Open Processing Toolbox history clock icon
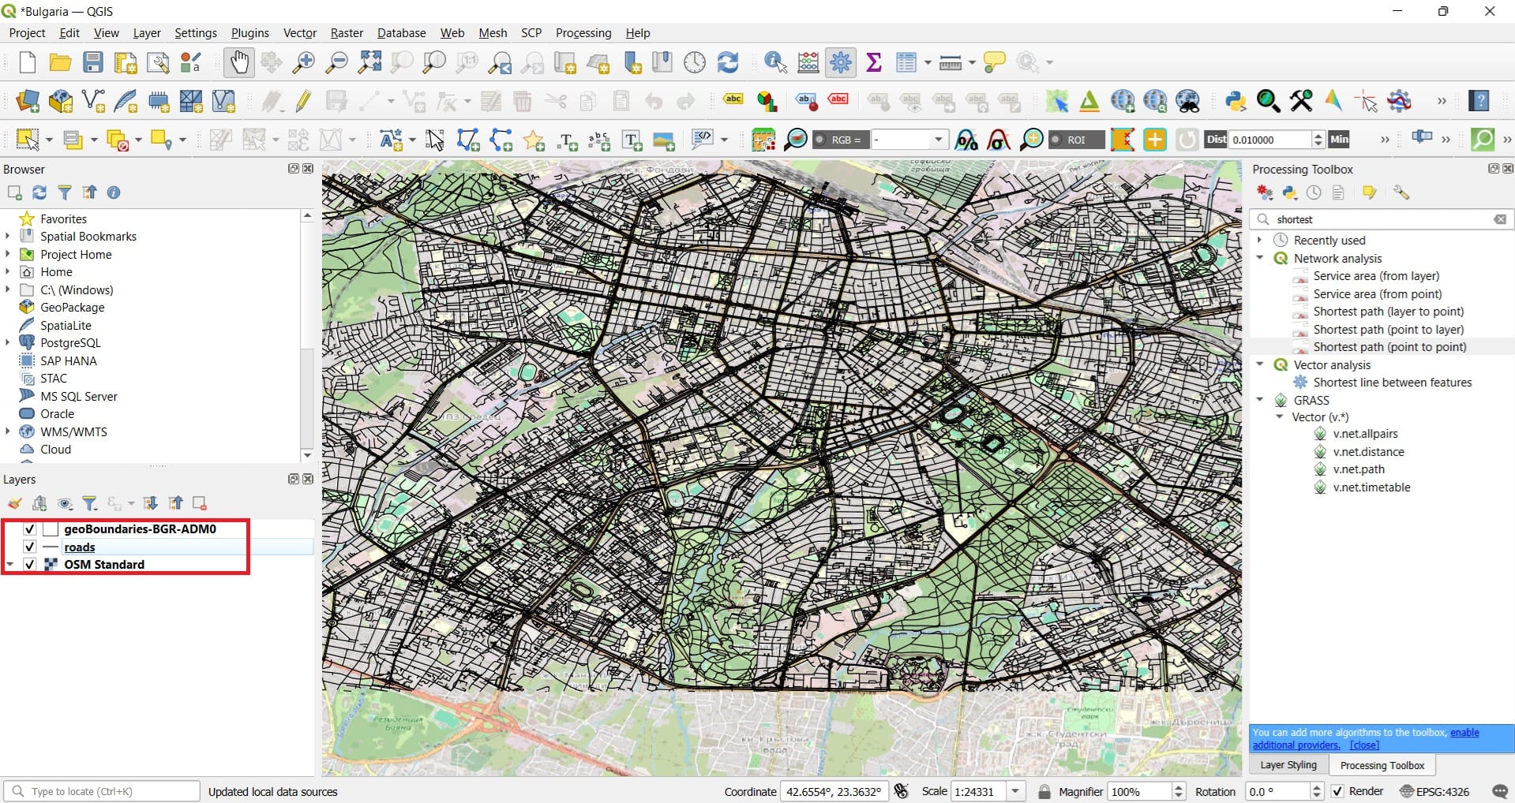The width and height of the screenshot is (1515, 803). (1314, 192)
